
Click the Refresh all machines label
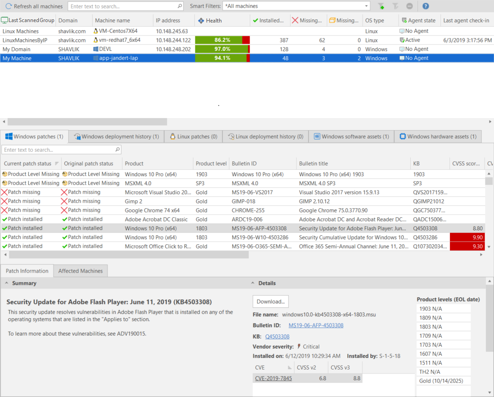pyautogui.click(x=38, y=6)
